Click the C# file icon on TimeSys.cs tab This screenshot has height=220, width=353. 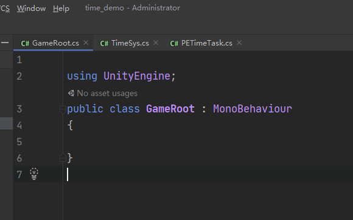[104, 43]
